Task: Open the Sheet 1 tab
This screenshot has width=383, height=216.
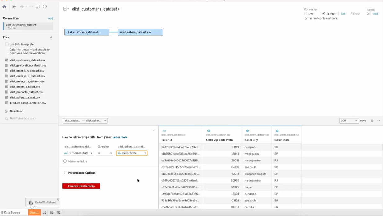Action: coord(34,213)
